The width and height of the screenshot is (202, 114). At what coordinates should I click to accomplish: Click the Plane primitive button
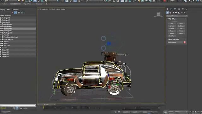pyautogui.click(x=181, y=34)
